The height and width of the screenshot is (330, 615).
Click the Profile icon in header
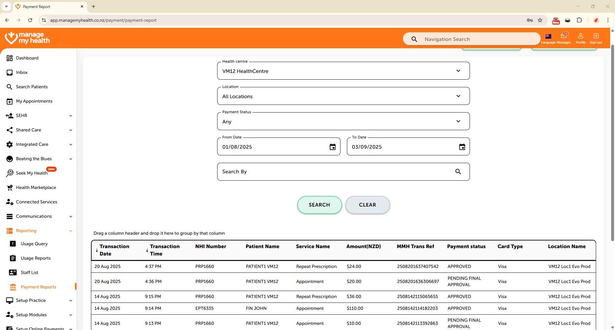[x=580, y=36]
